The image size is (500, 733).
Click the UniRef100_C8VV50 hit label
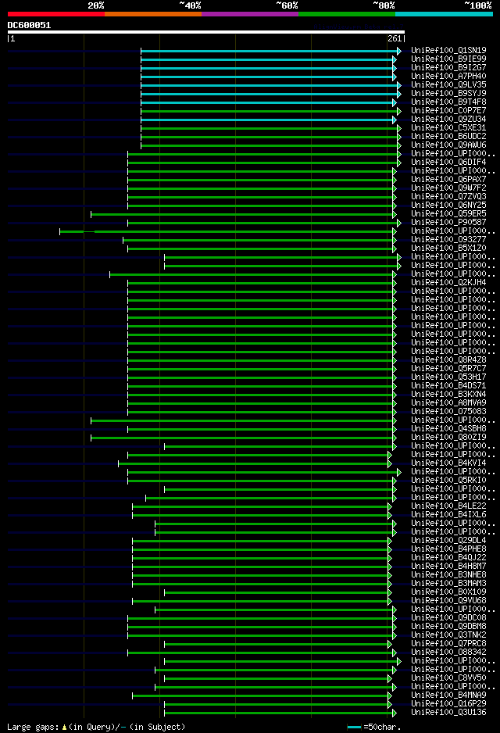coord(448,678)
